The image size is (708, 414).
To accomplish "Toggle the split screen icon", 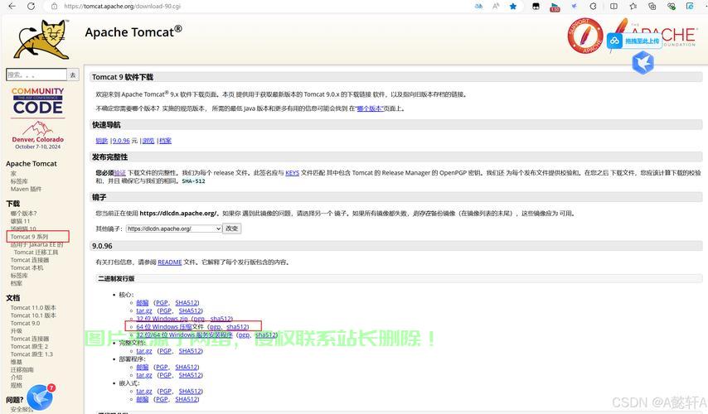I will click(613, 7).
